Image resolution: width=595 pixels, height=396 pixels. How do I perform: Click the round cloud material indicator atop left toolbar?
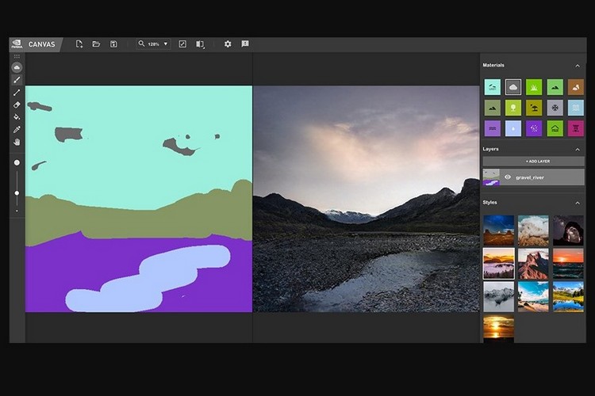coord(17,67)
